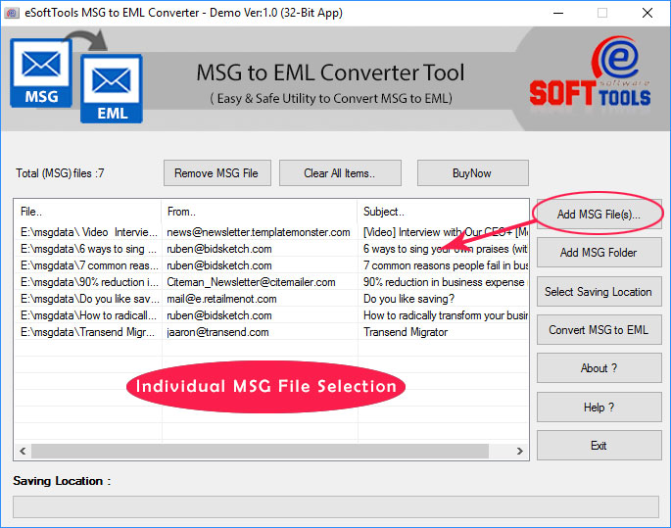Exit the converter application
The image size is (671, 528).
pos(599,446)
